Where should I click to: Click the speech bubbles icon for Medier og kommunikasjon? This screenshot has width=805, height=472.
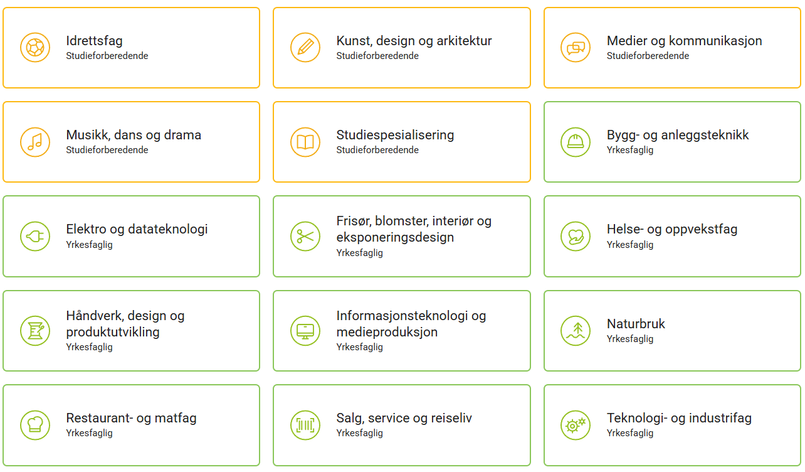pyautogui.click(x=576, y=48)
